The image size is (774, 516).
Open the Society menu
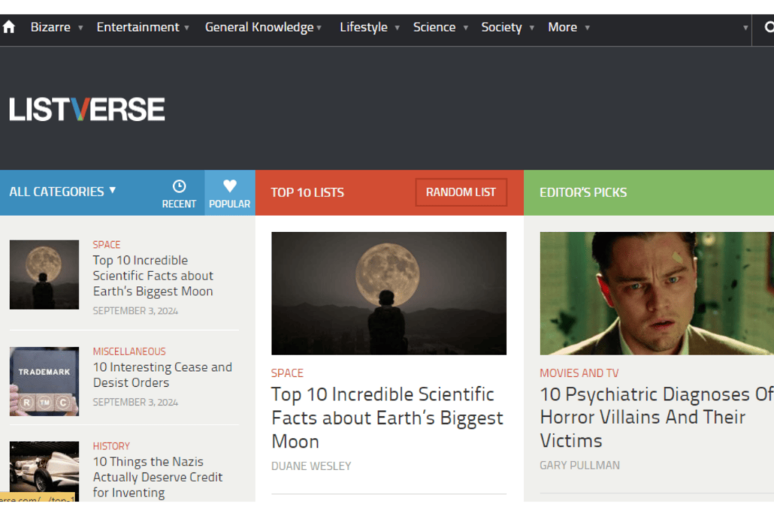(x=501, y=26)
